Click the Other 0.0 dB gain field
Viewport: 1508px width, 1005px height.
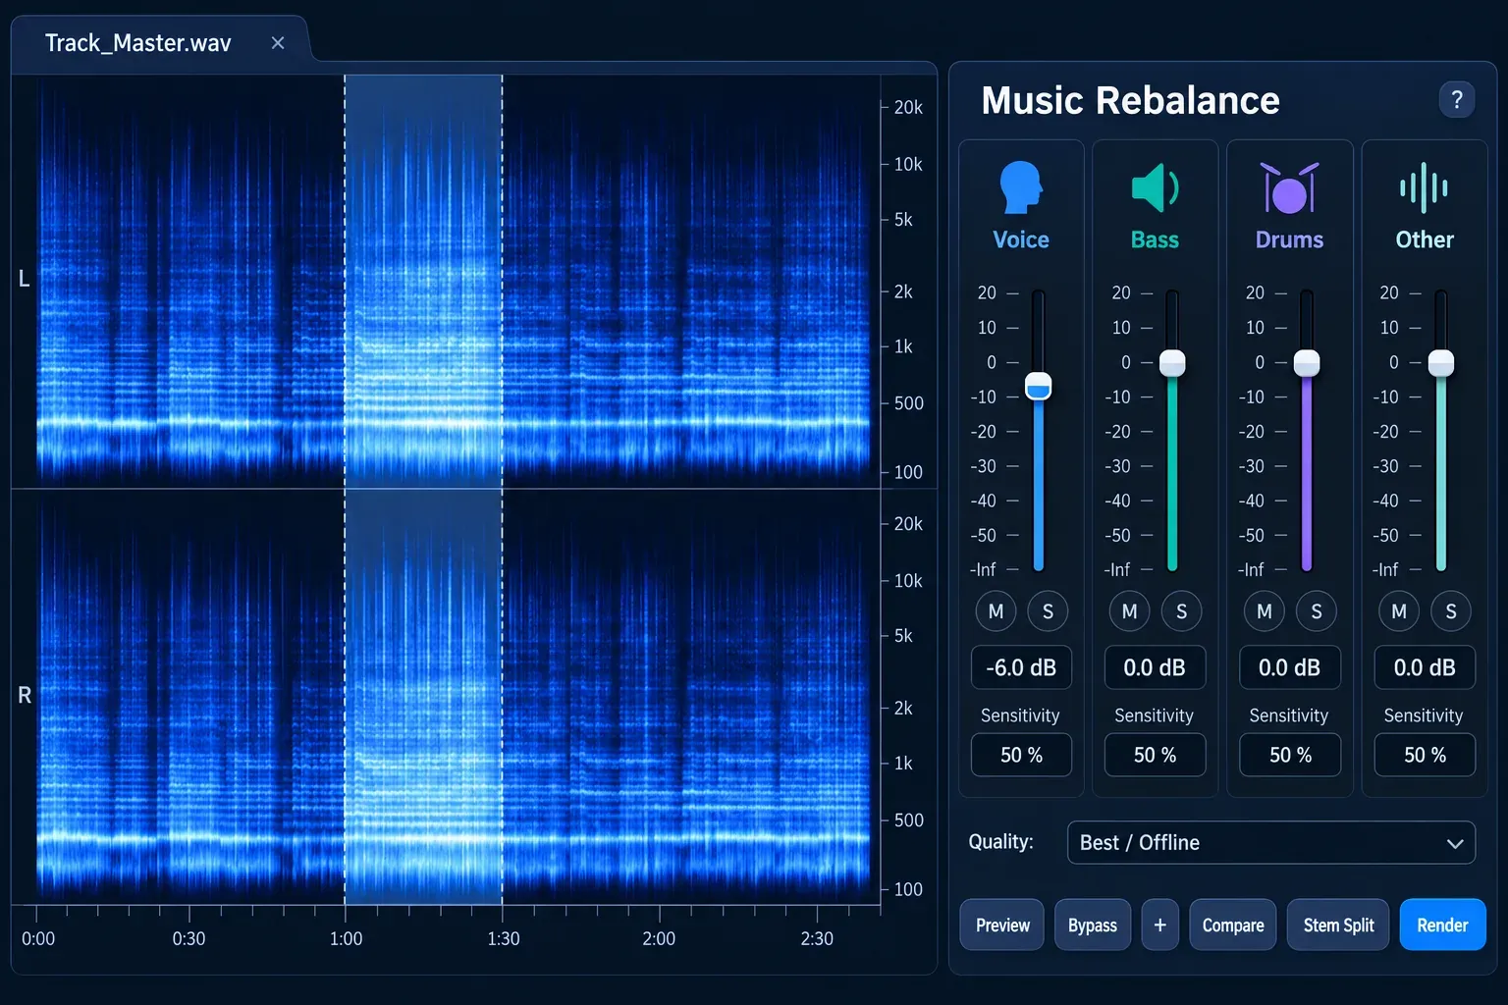1425,667
